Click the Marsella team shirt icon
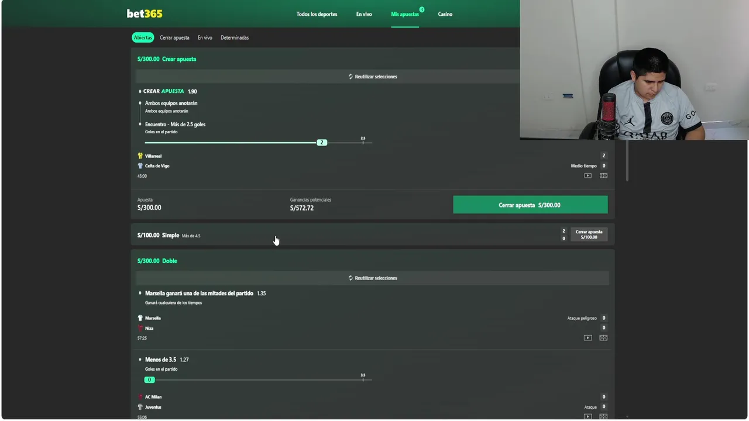This screenshot has height=421, width=749. click(140, 318)
